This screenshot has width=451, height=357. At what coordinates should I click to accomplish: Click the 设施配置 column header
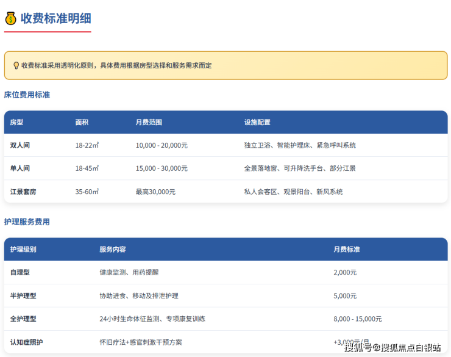pyautogui.click(x=257, y=122)
